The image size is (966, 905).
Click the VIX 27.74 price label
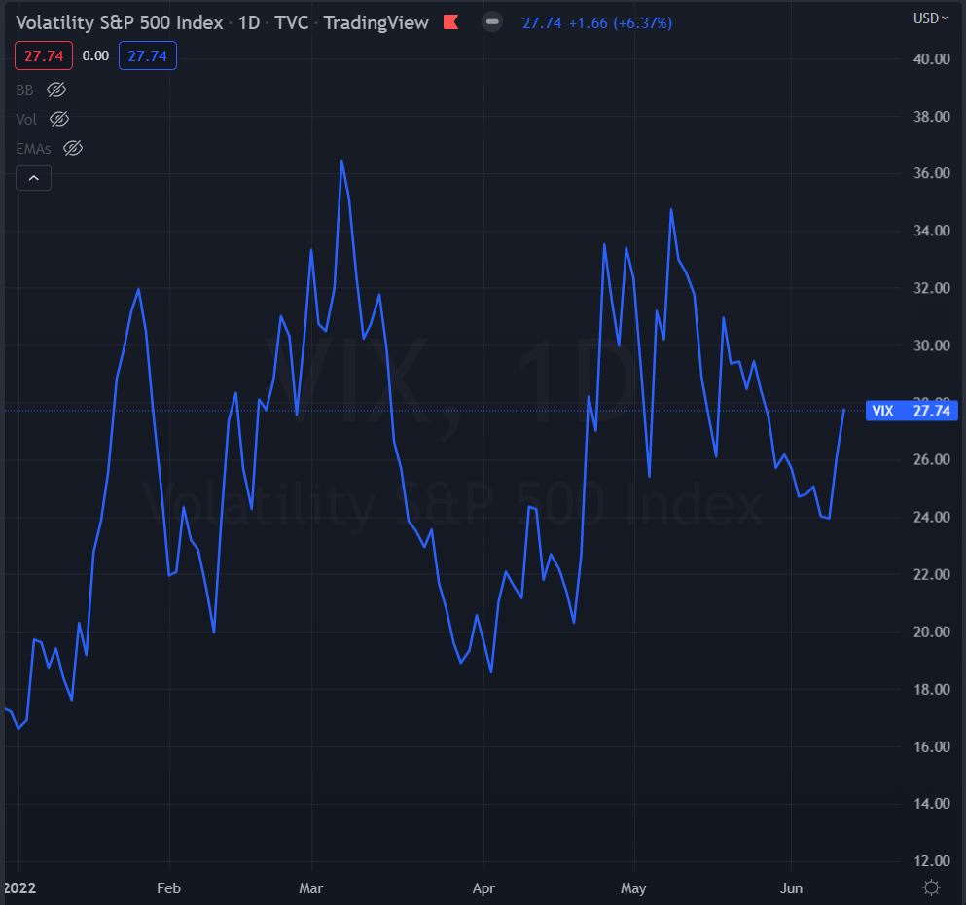912,411
